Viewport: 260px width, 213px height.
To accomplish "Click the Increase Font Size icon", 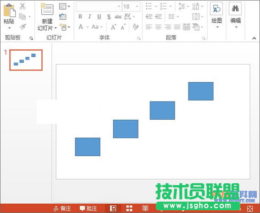I will [x=113, y=27].
